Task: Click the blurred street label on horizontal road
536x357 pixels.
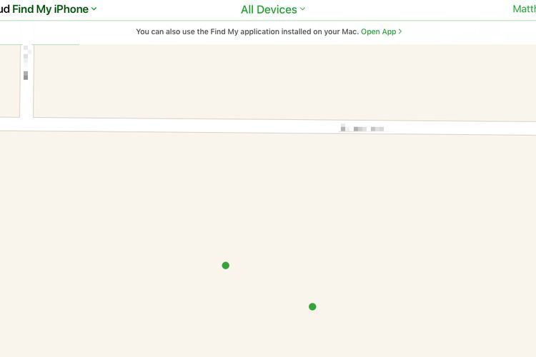Action: coord(362,129)
